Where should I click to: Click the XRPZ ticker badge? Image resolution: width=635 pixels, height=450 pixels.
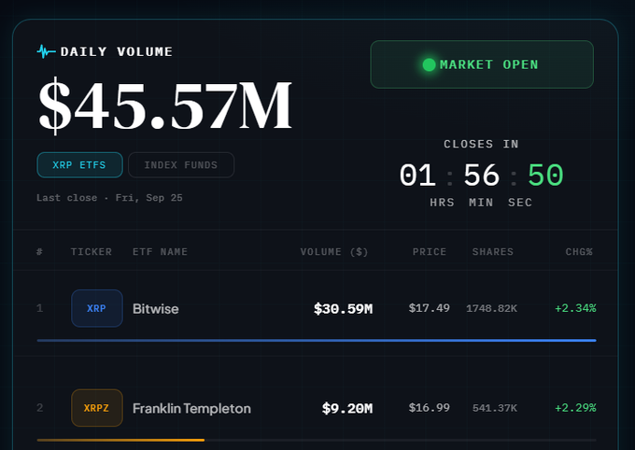(97, 408)
